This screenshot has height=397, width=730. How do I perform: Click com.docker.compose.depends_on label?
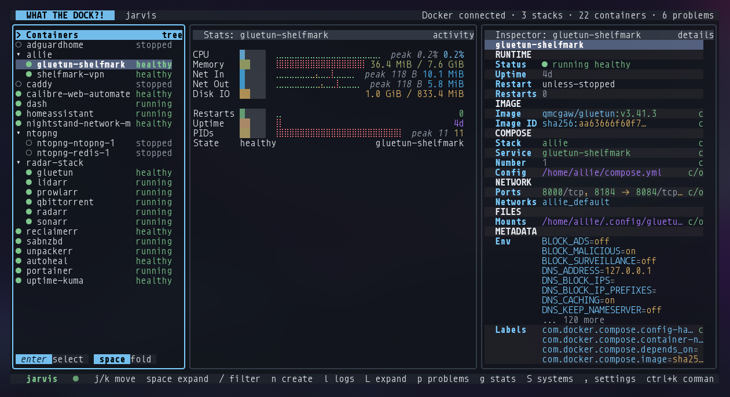pyautogui.click(x=620, y=350)
